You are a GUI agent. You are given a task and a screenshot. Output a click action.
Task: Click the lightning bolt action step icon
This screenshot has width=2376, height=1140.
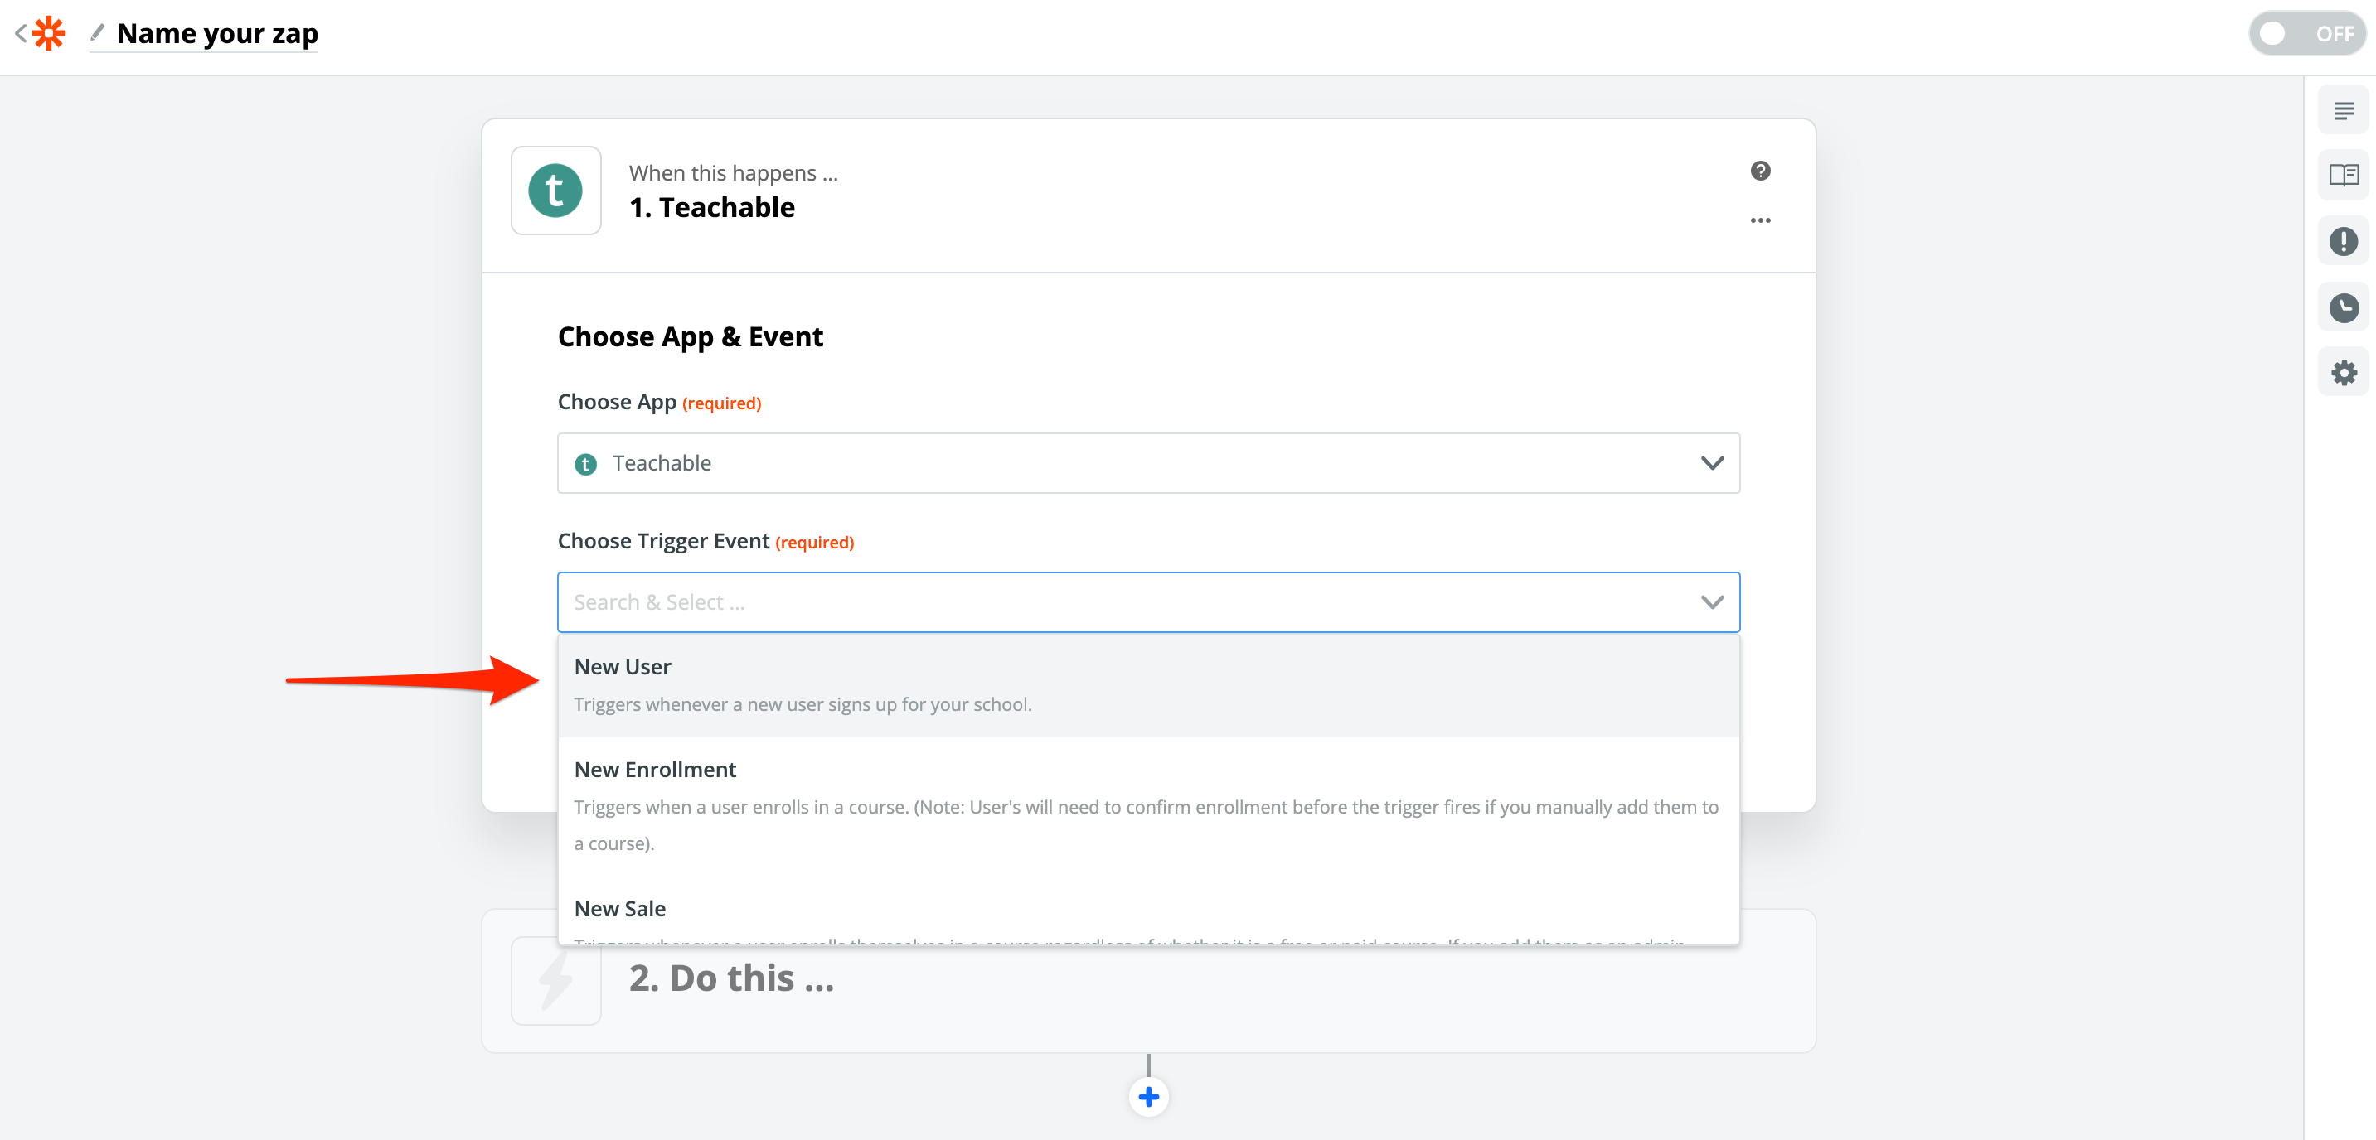555,981
